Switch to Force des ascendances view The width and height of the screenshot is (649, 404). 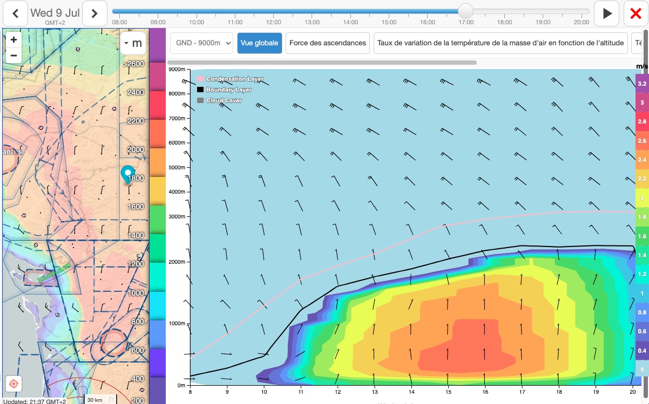coord(327,43)
